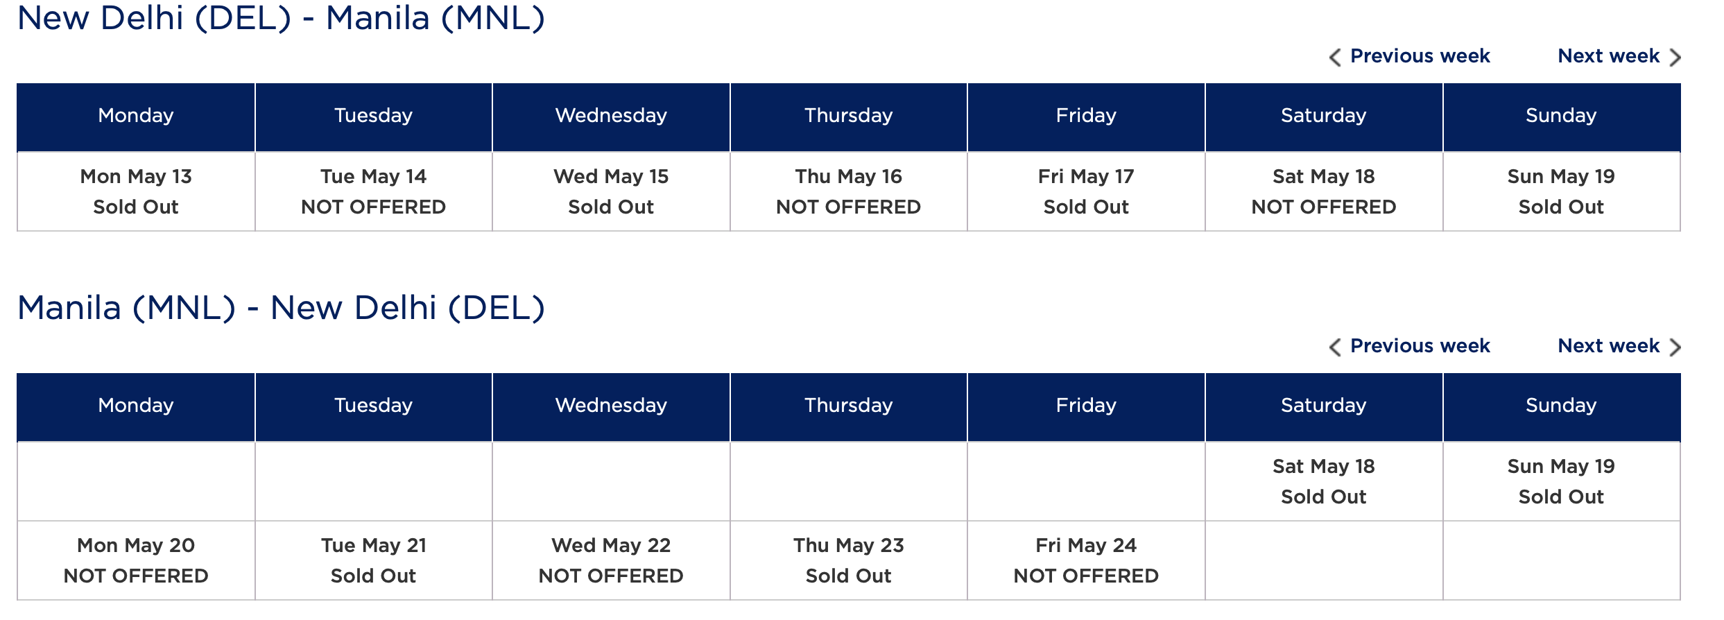The height and width of the screenshot is (620, 1724).
Task: Go to Previous week for Manila–New Delhi flights
Action: click(x=1420, y=346)
